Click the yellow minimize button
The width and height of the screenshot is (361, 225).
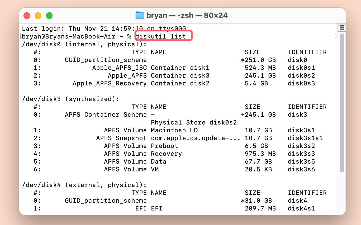[38, 16]
